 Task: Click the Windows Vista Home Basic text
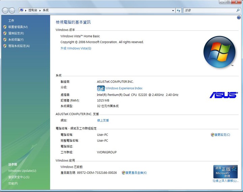80,36
